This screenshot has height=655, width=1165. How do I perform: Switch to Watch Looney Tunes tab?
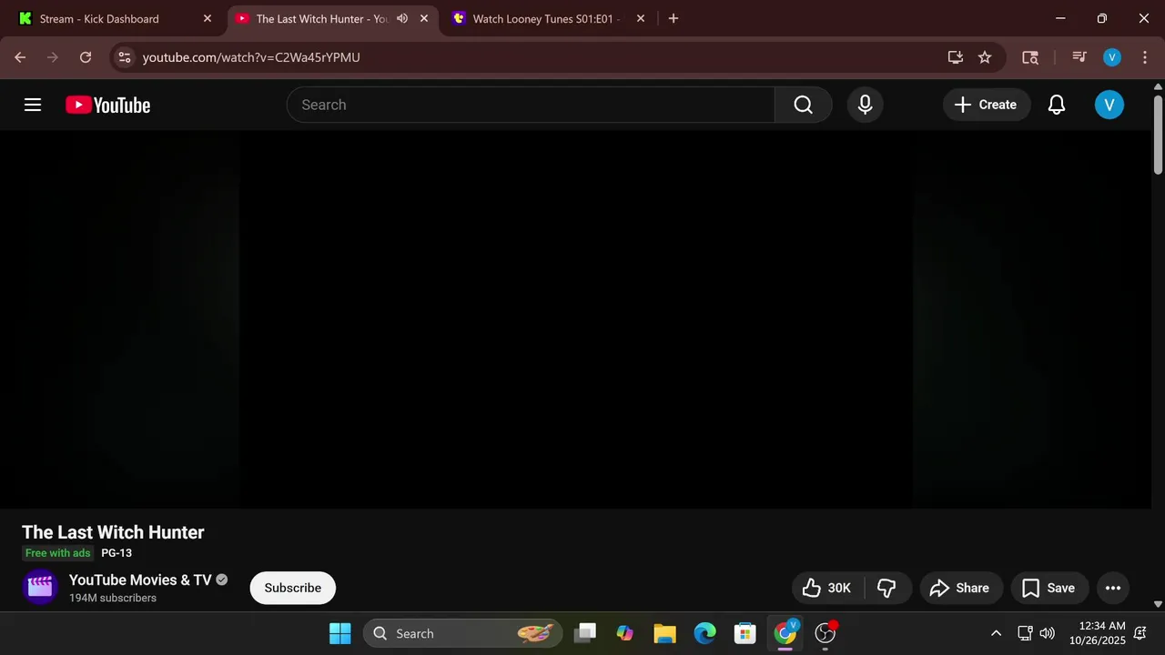(x=548, y=18)
